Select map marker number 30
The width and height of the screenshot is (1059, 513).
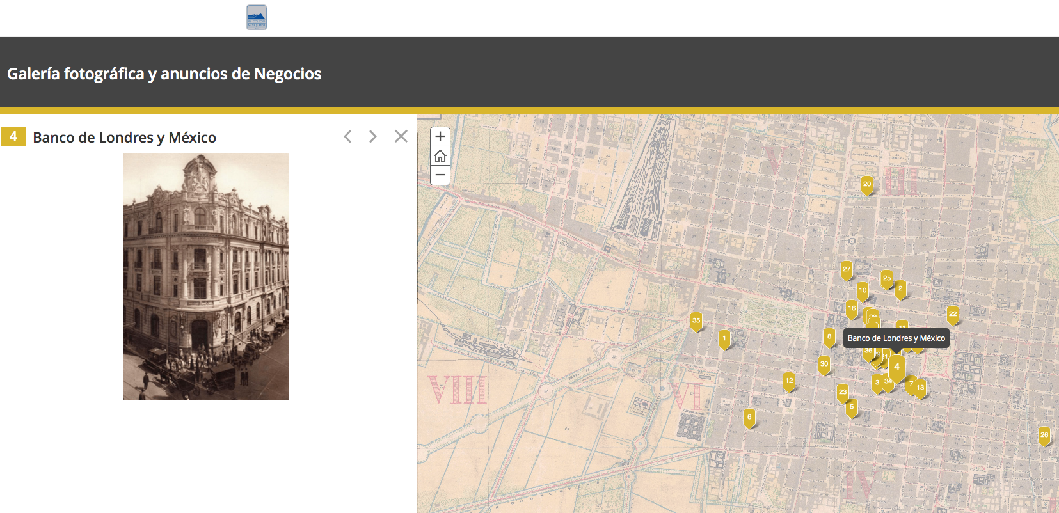(x=824, y=365)
